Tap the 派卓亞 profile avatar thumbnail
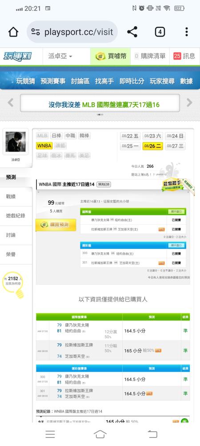Screen dimensions: 200x446 (16, 142)
